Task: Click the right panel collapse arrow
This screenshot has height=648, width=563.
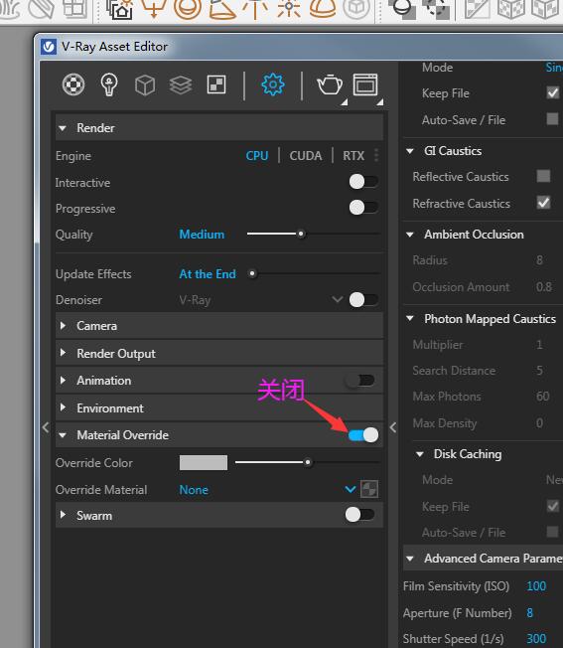Action: coord(393,427)
